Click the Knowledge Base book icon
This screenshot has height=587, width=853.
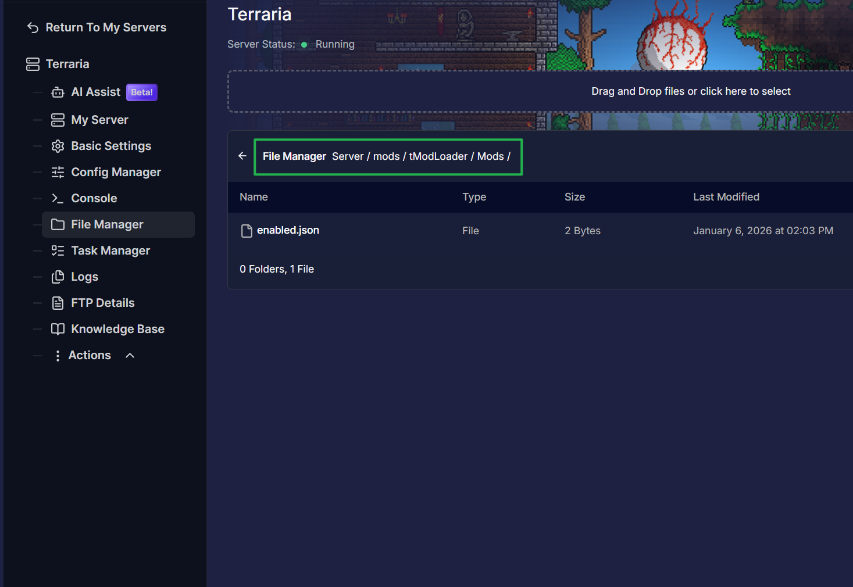[58, 329]
